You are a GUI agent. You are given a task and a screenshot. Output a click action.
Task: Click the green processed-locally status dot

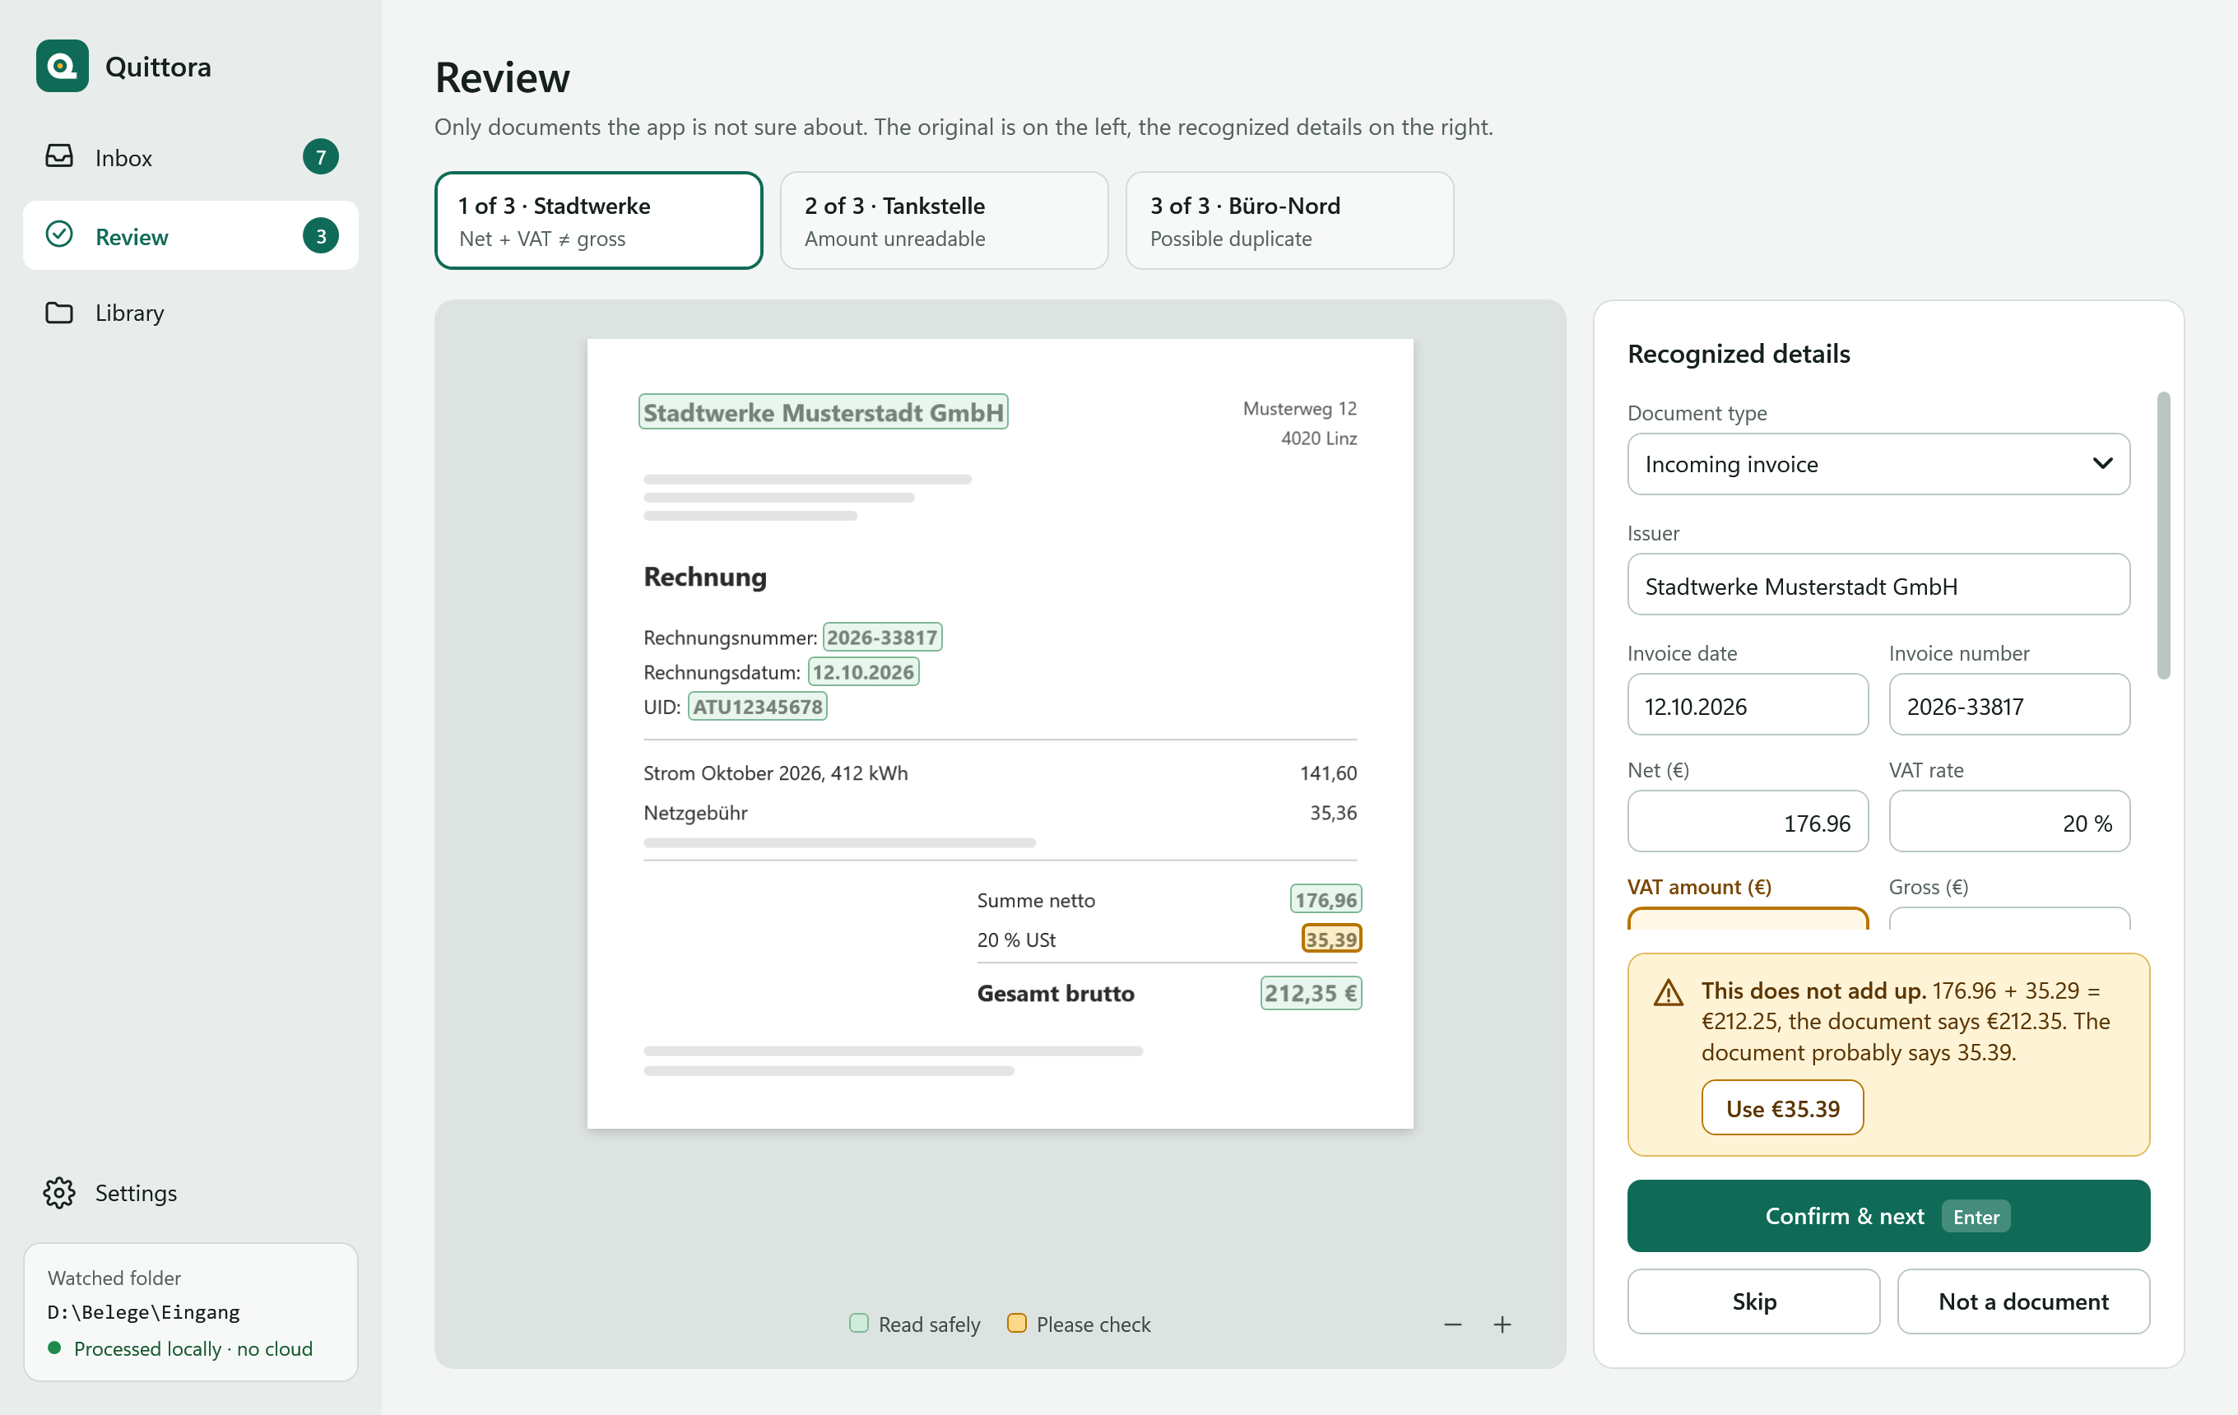[55, 1348]
